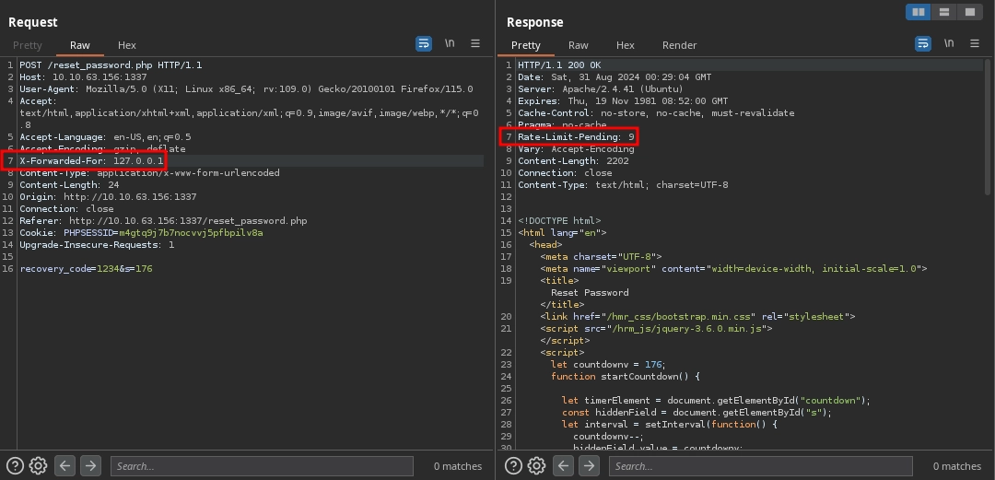Select single combined panel layout icon

(969, 12)
